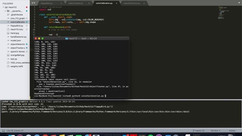Screen dimensions: 242x136
Task: Collapse the Hack112 folder triangle
Action: pyautogui.click(x=3, y=7)
